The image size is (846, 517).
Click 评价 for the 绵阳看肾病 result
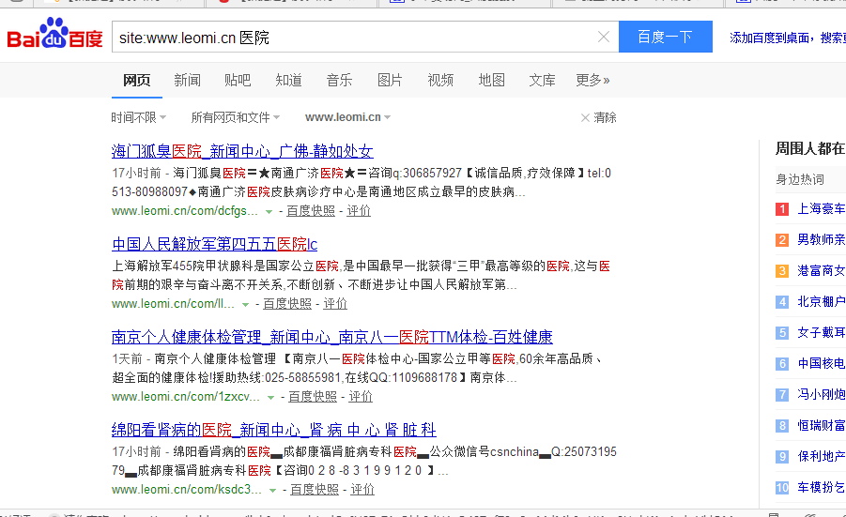click(x=362, y=489)
